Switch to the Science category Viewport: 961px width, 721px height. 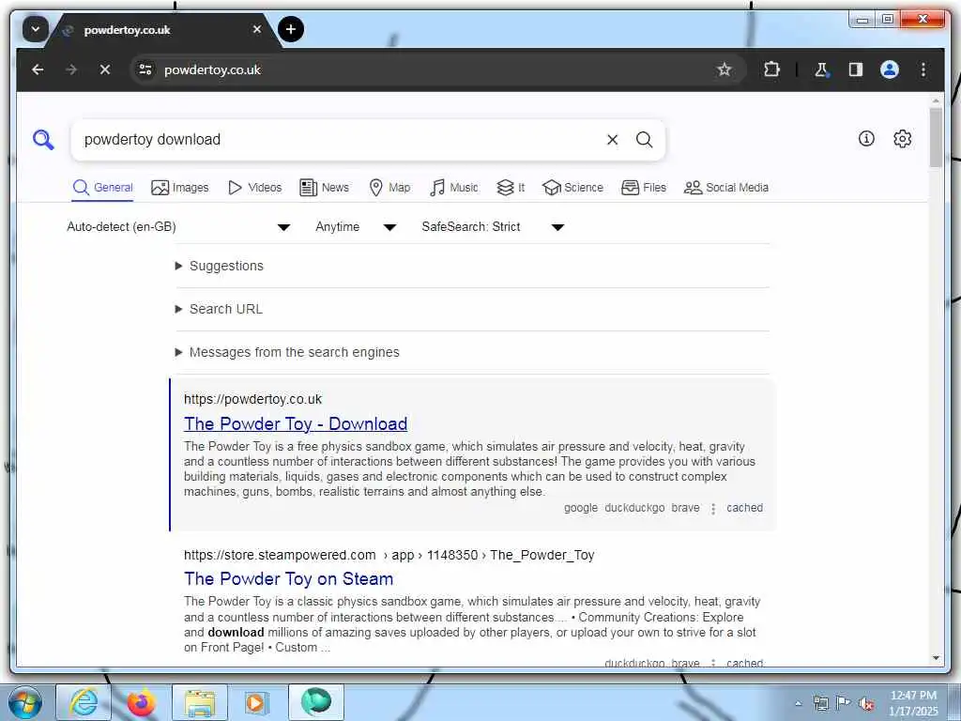573,188
